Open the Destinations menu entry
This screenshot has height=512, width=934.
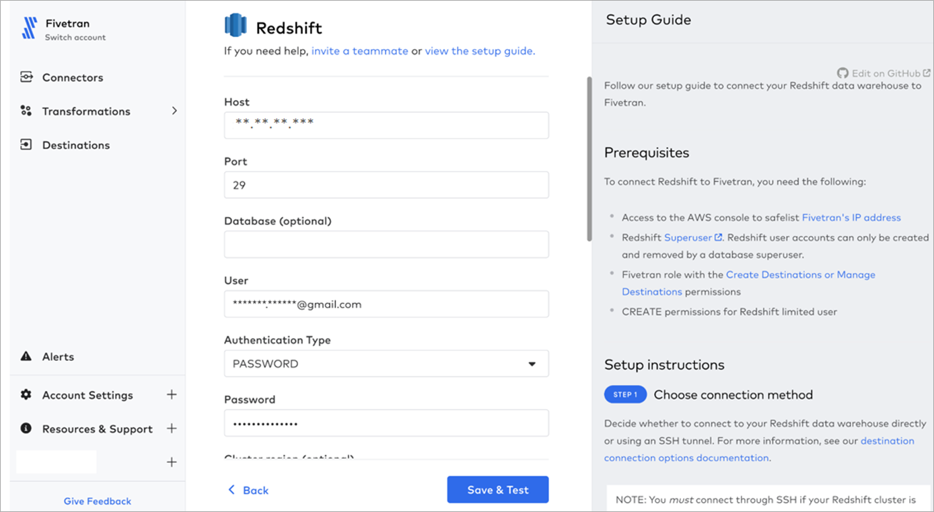point(75,144)
